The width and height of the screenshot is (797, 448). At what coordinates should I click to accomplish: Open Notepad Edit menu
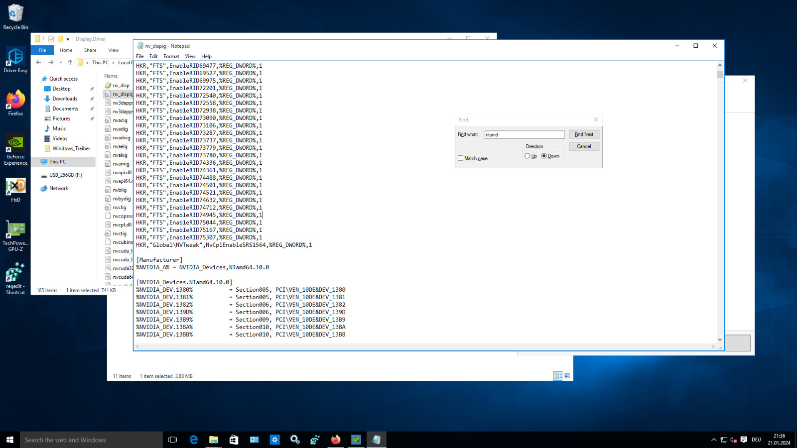click(x=153, y=56)
